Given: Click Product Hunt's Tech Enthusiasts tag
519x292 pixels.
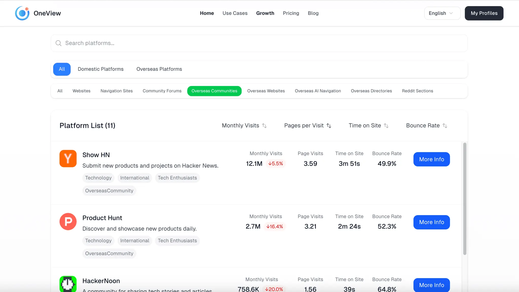Looking at the screenshot, I should click(177, 241).
